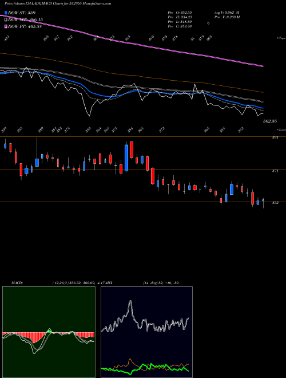
Task: Click the 391 price level label
Action: coord(275,137)
